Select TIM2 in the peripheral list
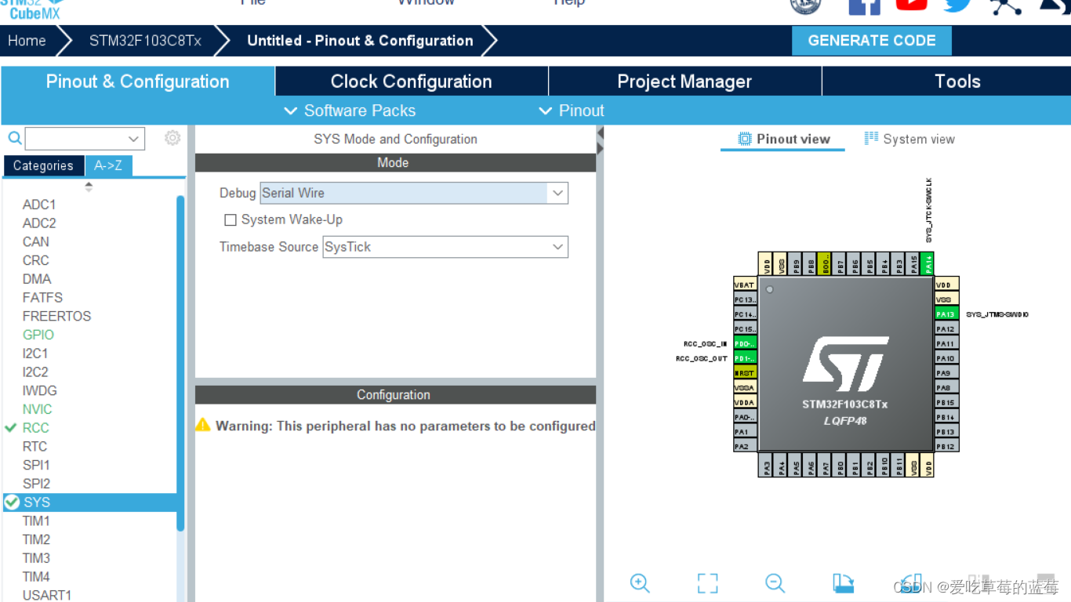This screenshot has height=602, width=1071. 36,539
